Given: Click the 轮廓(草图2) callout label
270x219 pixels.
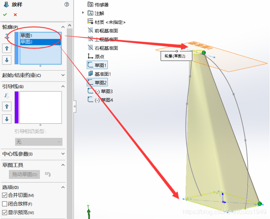Looking at the screenshot, I should point(176,56).
